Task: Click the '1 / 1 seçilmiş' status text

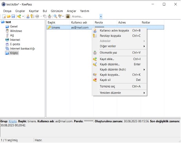Action: click(9, 140)
